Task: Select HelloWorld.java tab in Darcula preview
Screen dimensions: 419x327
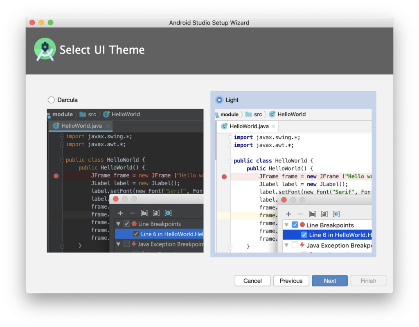Action: (x=81, y=126)
